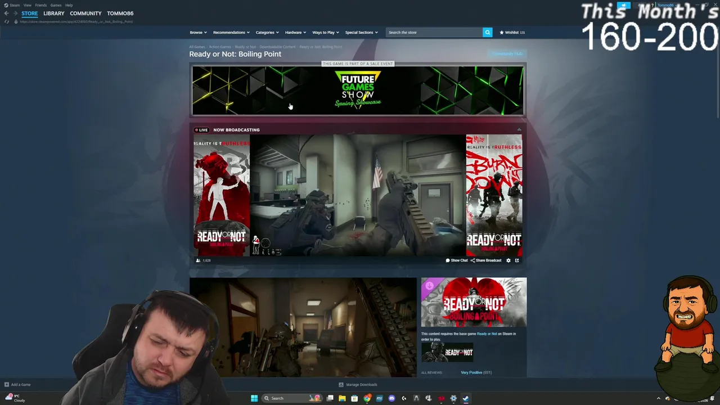This screenshot has height=405, width=720.
Task: Reload the store page with refresh icon
Action: point(6,21)
